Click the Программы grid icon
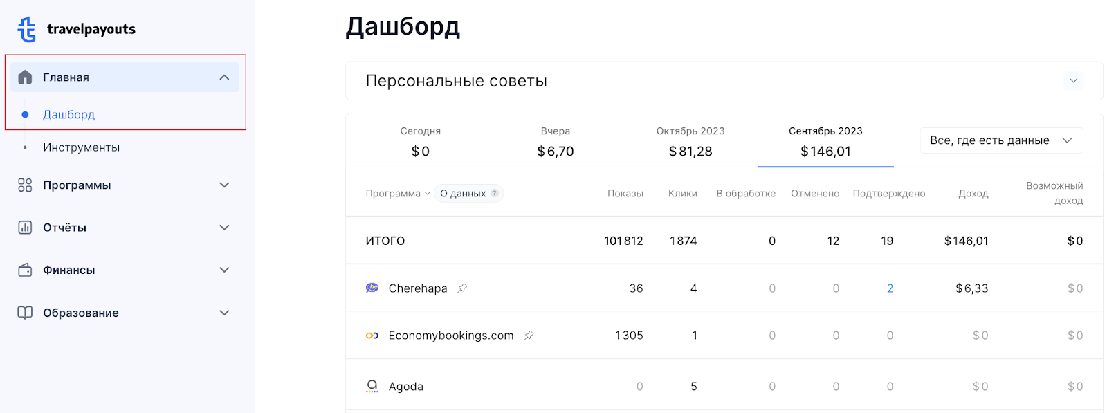1107x413 pixels. point(25,185)
